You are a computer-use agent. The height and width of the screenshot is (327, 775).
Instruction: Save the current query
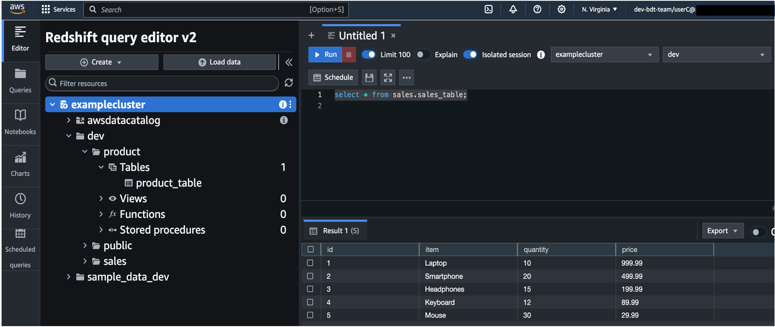point(369,77)
